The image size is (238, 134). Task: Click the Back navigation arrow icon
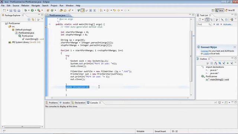119,10
